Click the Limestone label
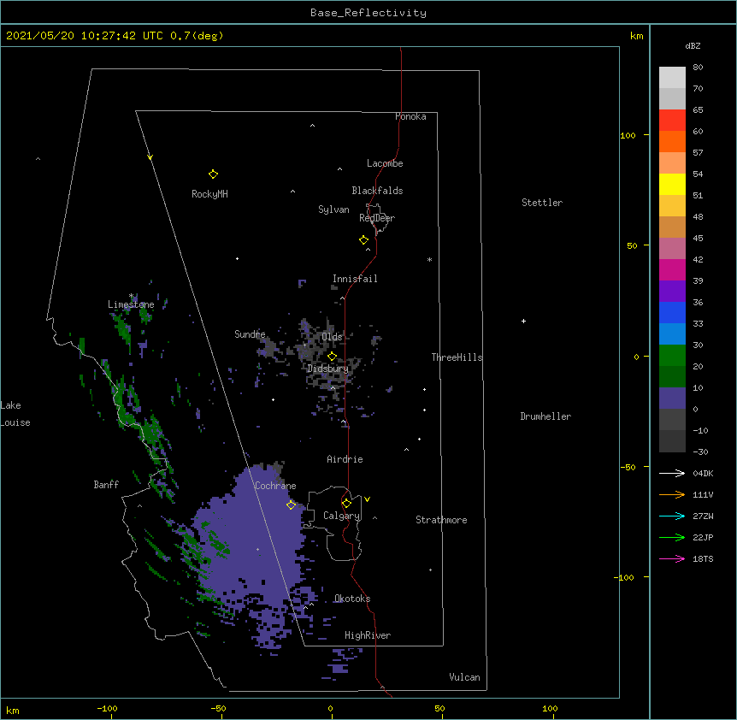The image size is (737, 720). click(131, 304)
